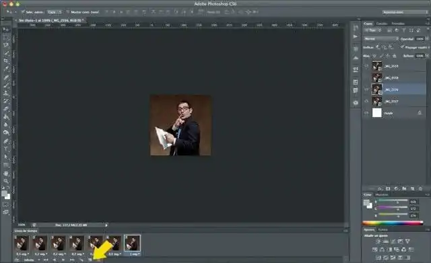This screenshot has width=431, height=263.
Task: Select the Clone Stamp tool
Action: (x=6, y=93)
